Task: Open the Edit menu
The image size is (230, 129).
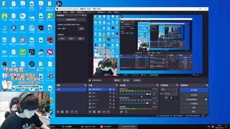Action: 66,12
